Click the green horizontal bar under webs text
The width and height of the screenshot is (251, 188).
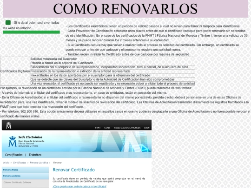tap(32, 32)
